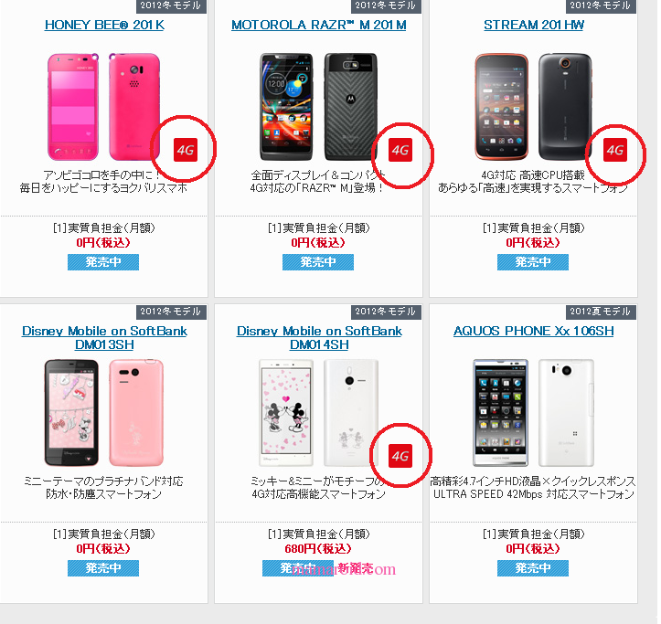Click 発売中 button under HONEY BEE 201K

103,262
